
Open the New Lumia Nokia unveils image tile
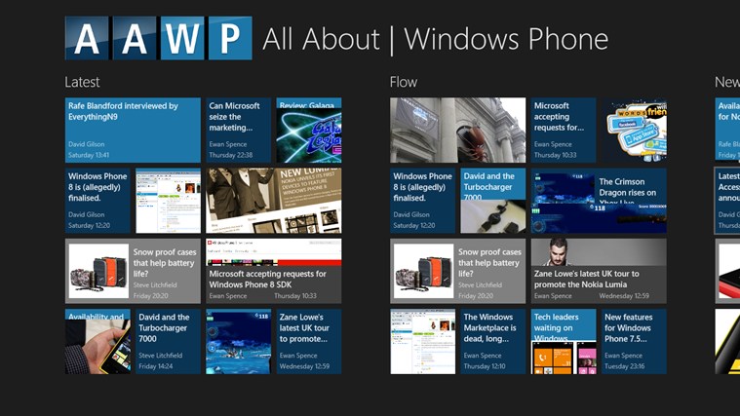click(x=274, y=201)
